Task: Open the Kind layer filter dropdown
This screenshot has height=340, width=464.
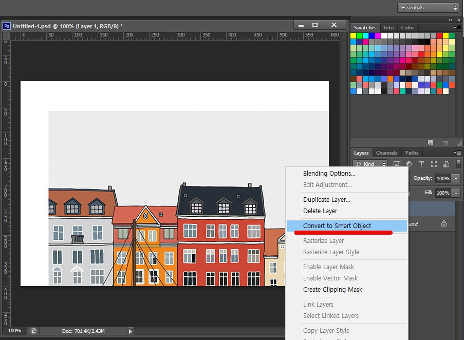Action: coord(370,164)
